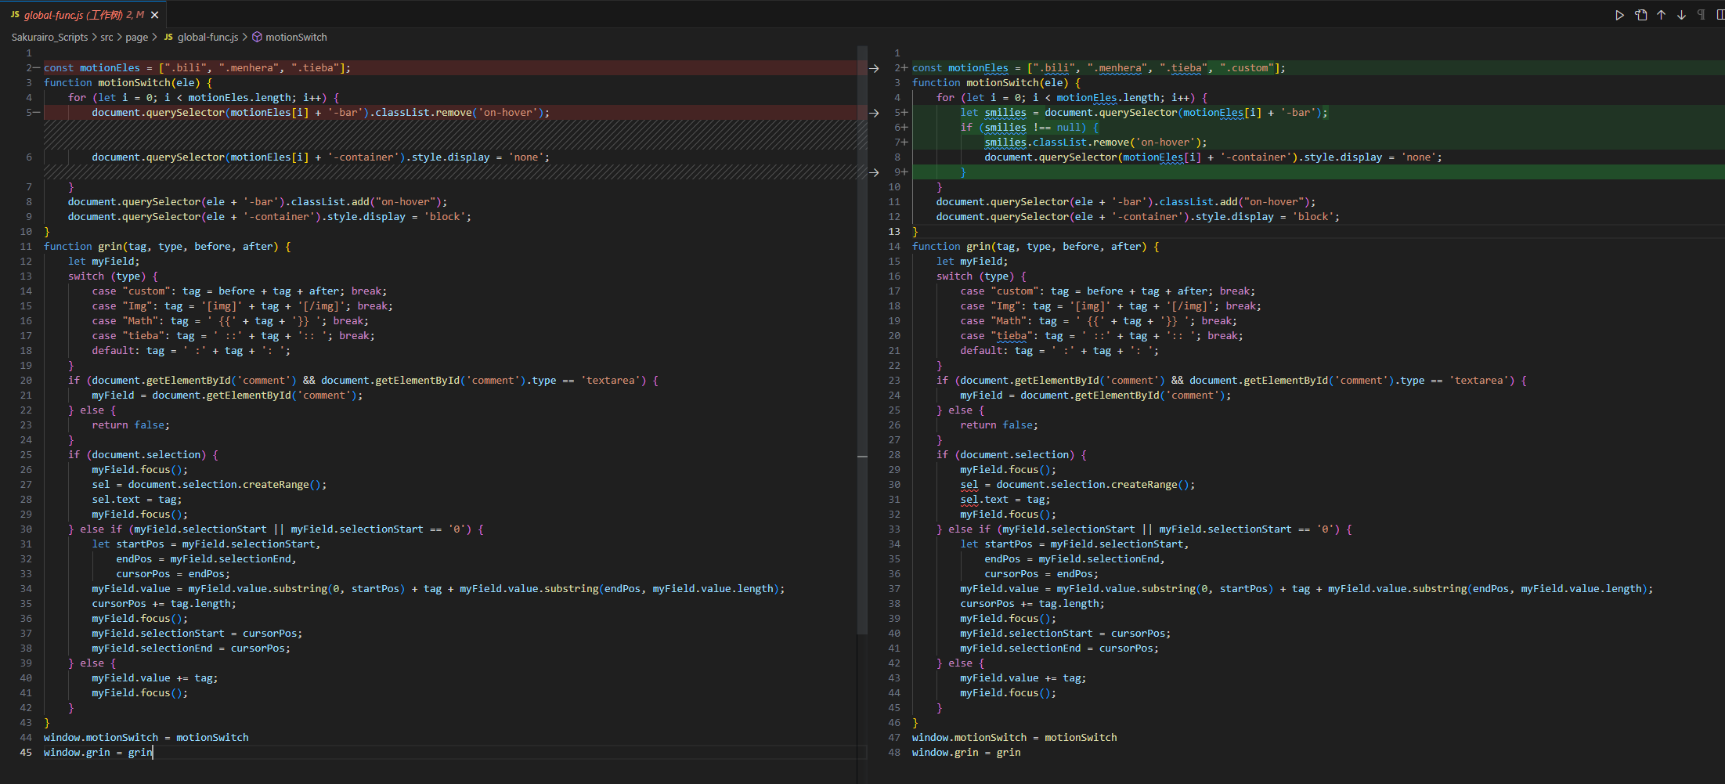Run the file with the play icon
The width and height of the screenshot is (1725, 784).
(1619, 15)
